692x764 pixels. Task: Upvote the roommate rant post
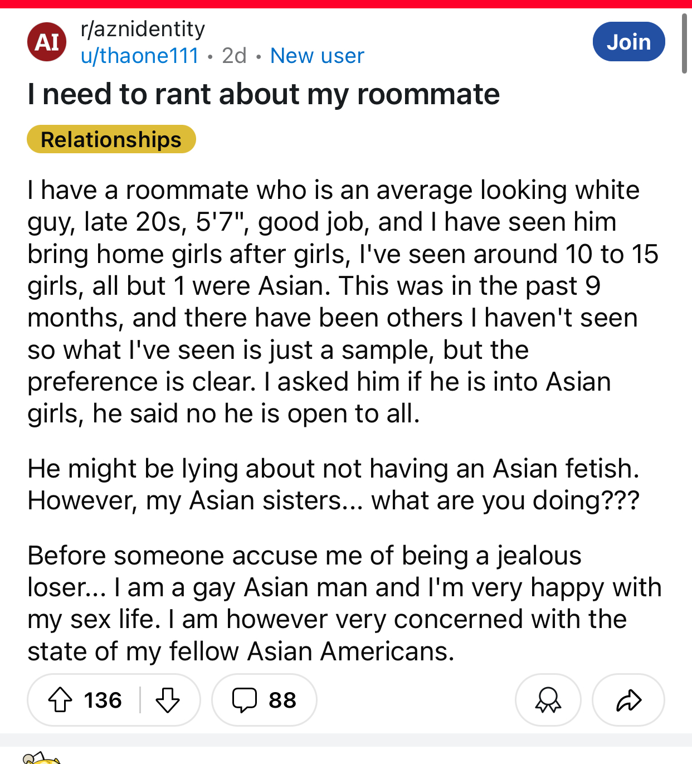tap(60, 700)
